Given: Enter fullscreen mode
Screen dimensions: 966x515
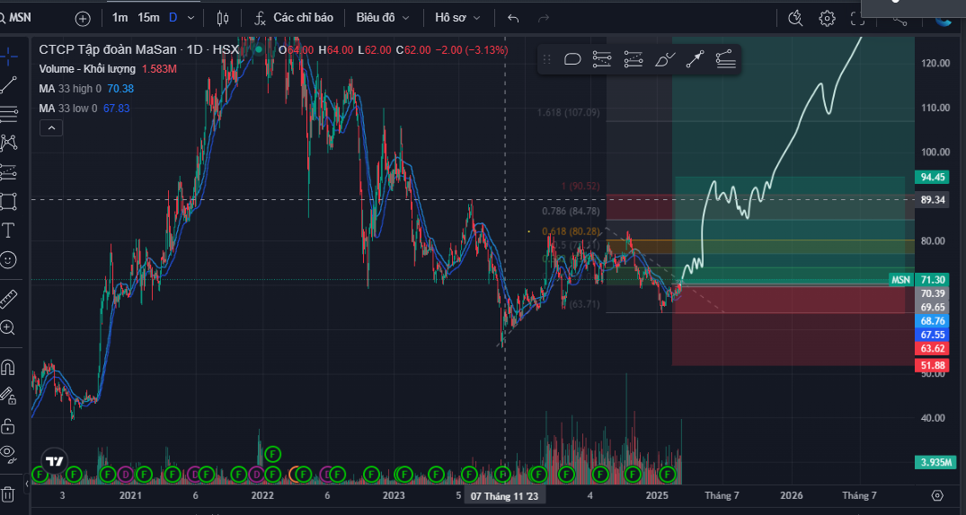Looking at the screenshot, I should coord(857,19).
